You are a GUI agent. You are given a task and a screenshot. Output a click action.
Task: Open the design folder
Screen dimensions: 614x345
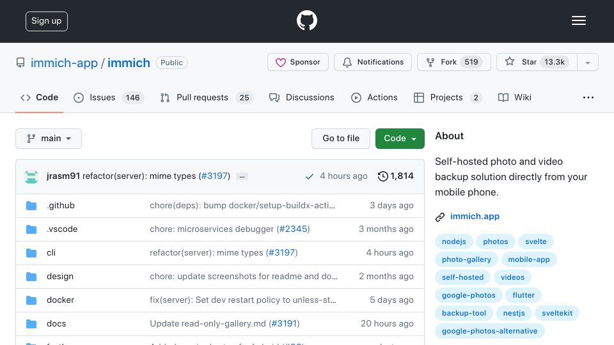click(60, 277)
